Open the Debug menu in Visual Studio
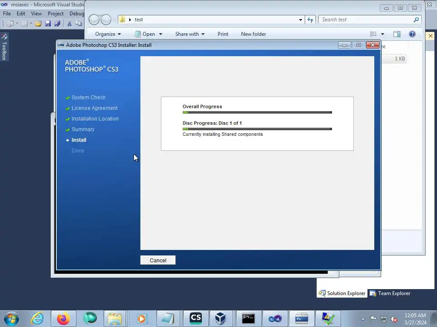 (77, 14)
